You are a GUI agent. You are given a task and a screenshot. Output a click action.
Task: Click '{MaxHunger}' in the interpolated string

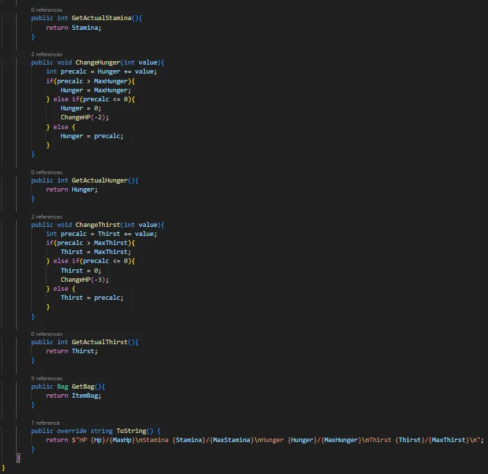[341, 440]
